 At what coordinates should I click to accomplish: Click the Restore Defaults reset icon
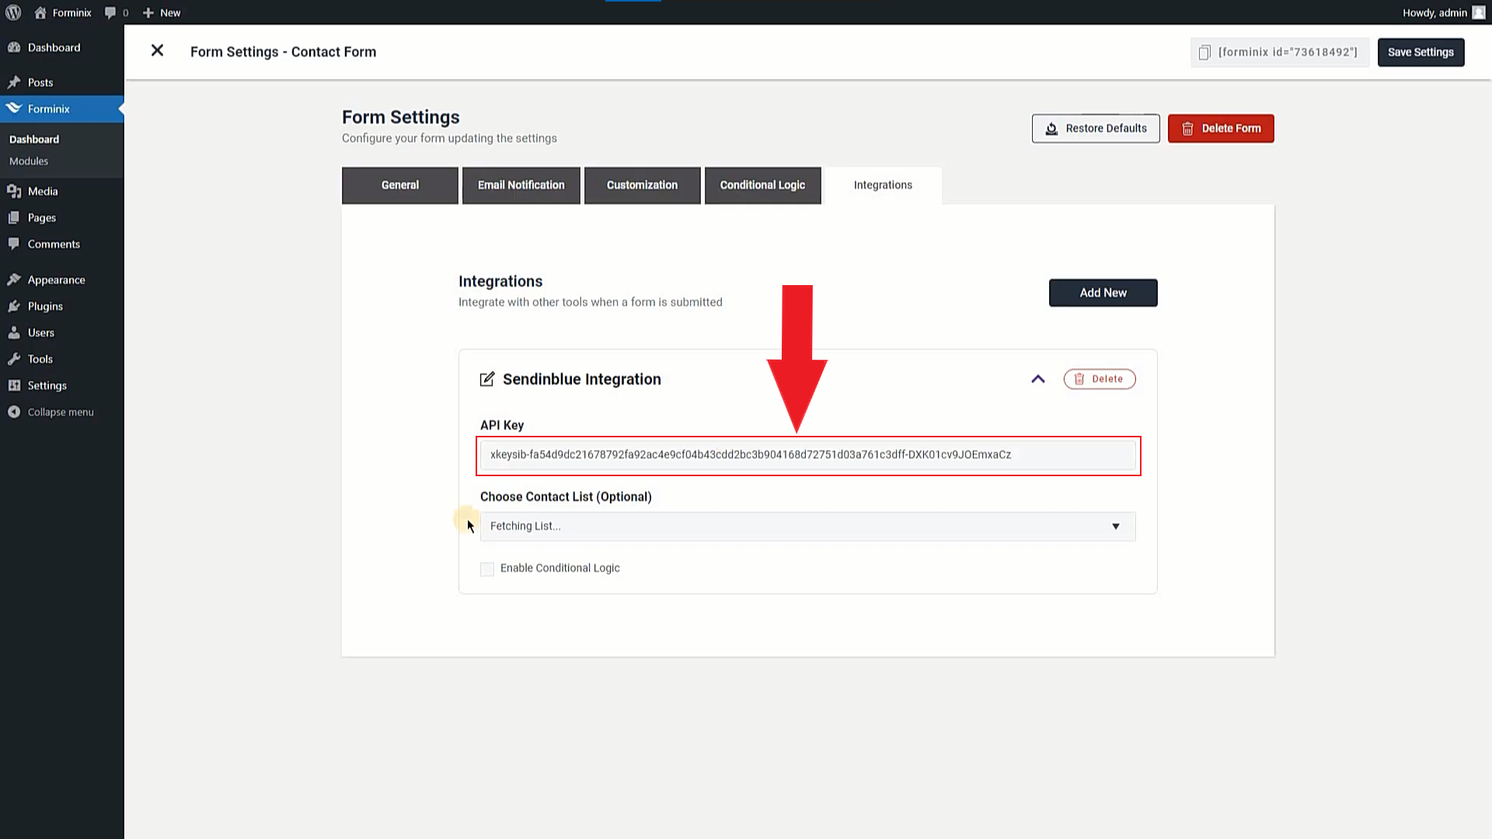[x=1051, y=128]
